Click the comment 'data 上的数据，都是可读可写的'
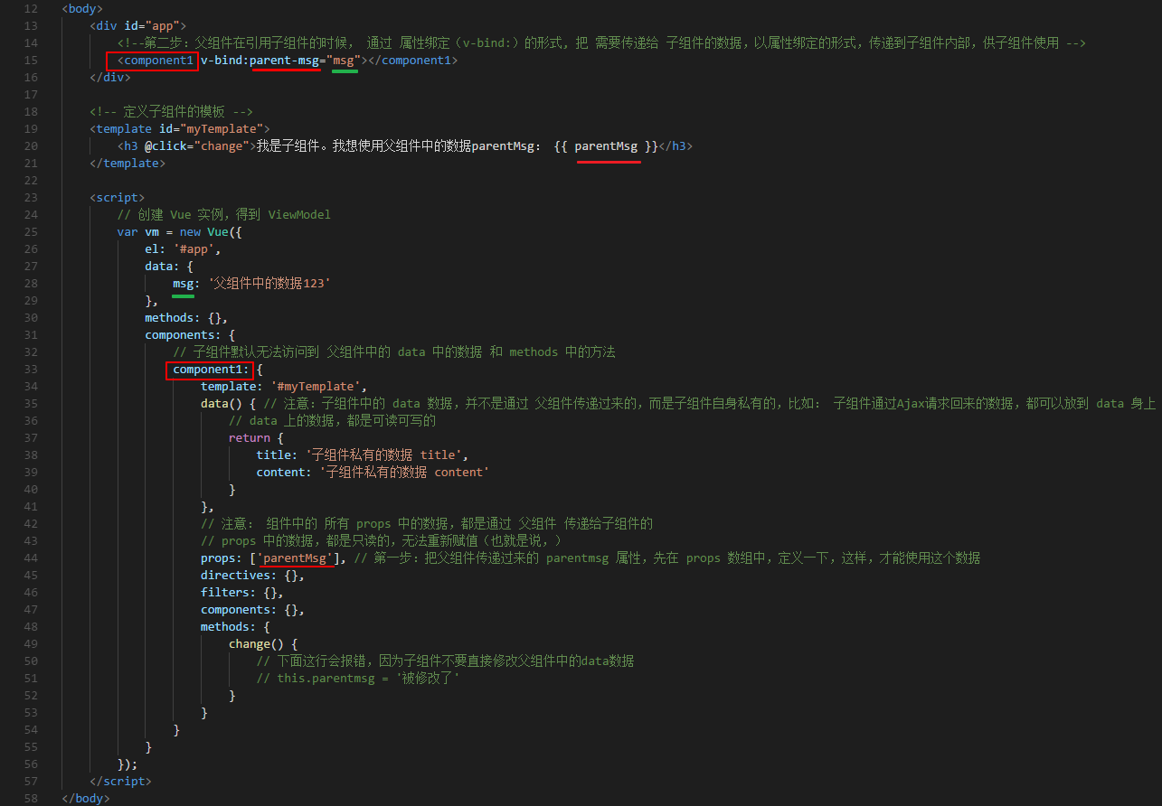 [333, 421]
